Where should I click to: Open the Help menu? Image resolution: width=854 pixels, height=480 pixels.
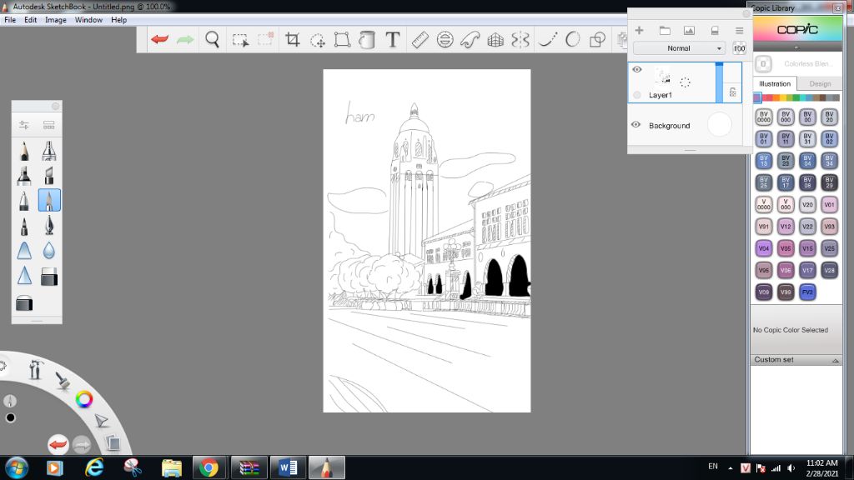(x=118, y=20)
